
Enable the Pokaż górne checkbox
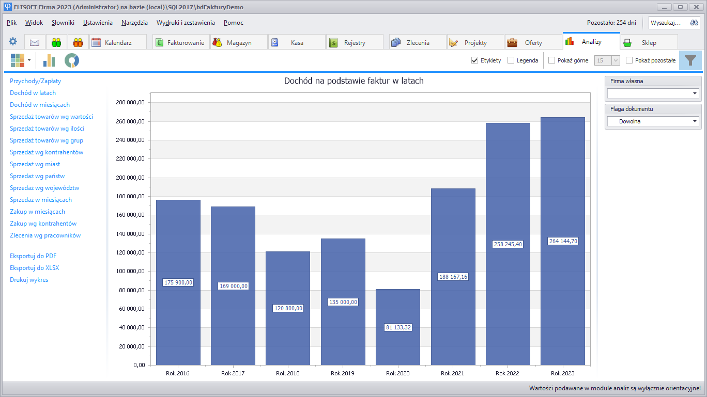[551, 60]
